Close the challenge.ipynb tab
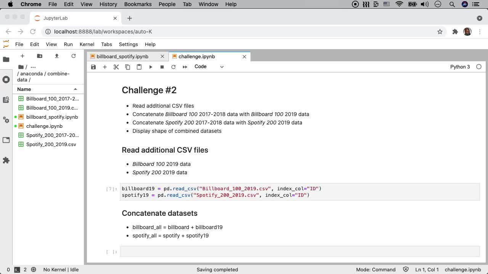 pos(244,56)
